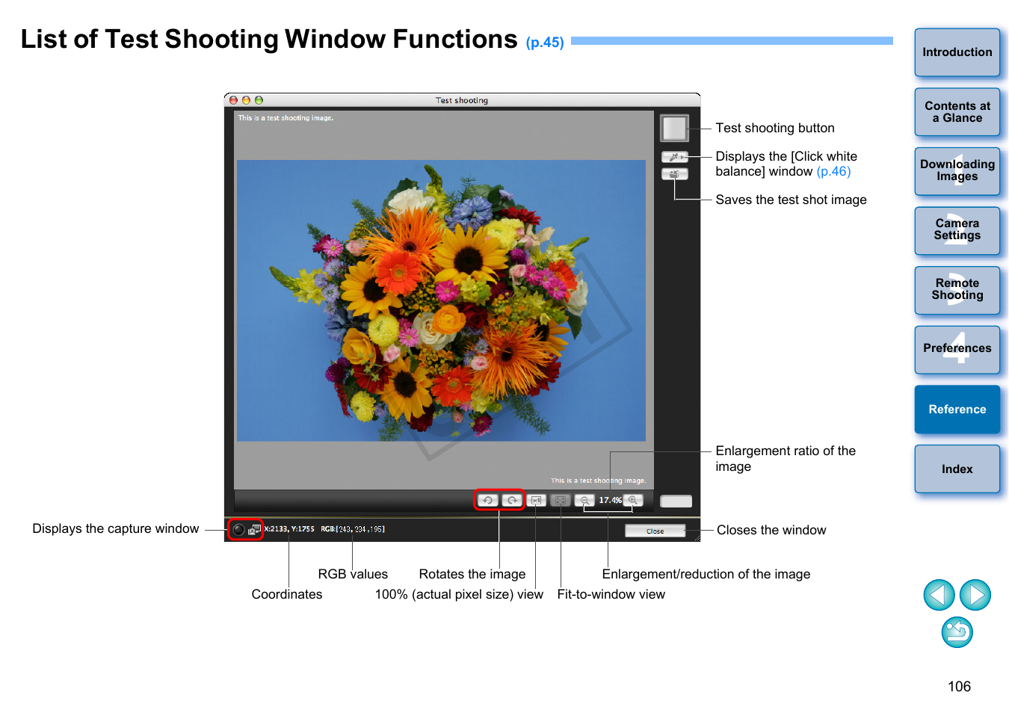This screenshot has width=1009, height=713.
Task: Zoom out with the minus magnifier
Action: [x=584, y=500]
